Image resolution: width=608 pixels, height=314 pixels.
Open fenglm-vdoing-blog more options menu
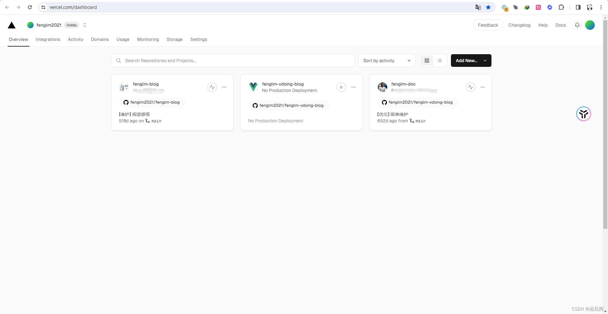(353, 87)
